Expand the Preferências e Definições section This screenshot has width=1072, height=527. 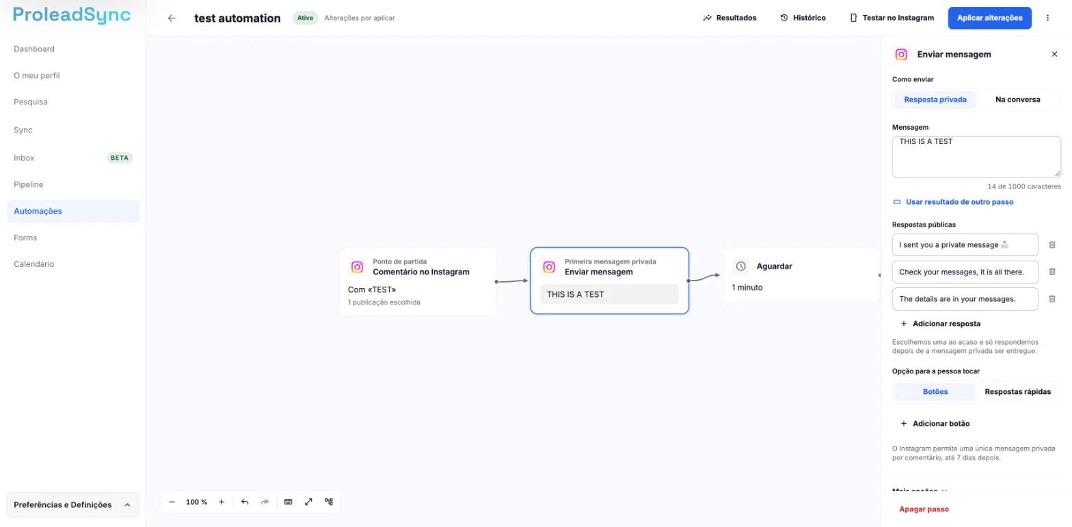click(x=73, y=505)
